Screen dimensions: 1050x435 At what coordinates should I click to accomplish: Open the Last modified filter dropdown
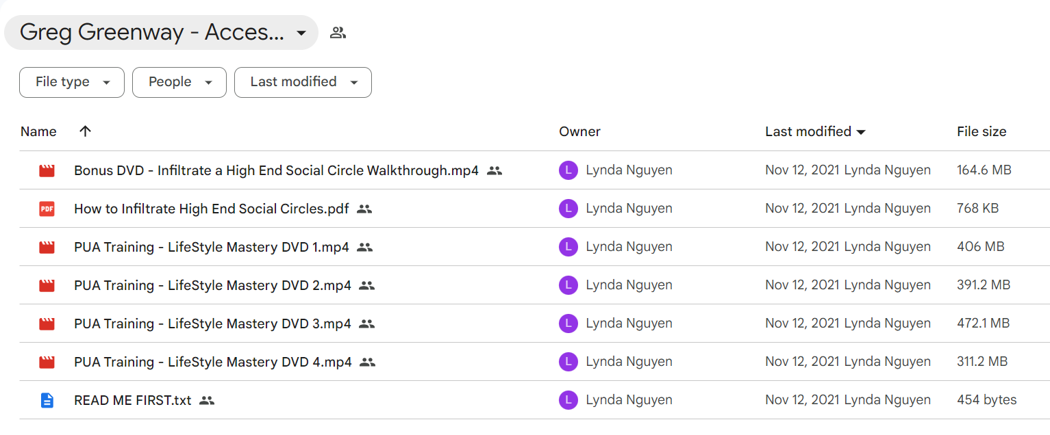[x=303, y=82]
